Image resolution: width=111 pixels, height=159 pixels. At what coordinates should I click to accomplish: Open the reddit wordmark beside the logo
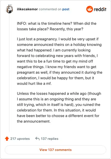click(100, 9)
